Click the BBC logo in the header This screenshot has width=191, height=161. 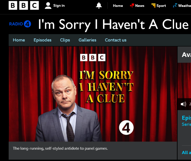(x=24, y=5)
